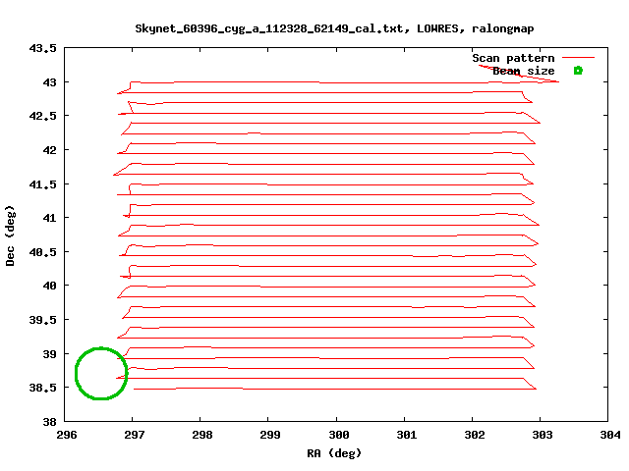The width and height of the screenshot is (629, 471).
Task: Select the 'Scan pattern' legend label
Action: tap(513, 59)
